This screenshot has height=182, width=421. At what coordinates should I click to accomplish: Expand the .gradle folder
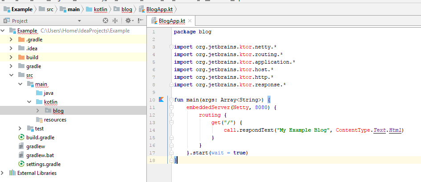point(11,40)
